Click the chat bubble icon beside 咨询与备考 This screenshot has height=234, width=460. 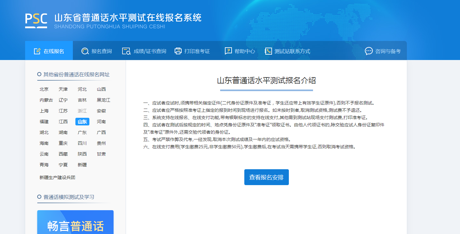point(369,51)
